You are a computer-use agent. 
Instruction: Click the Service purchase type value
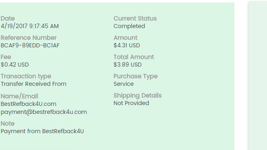coord(123,84)
